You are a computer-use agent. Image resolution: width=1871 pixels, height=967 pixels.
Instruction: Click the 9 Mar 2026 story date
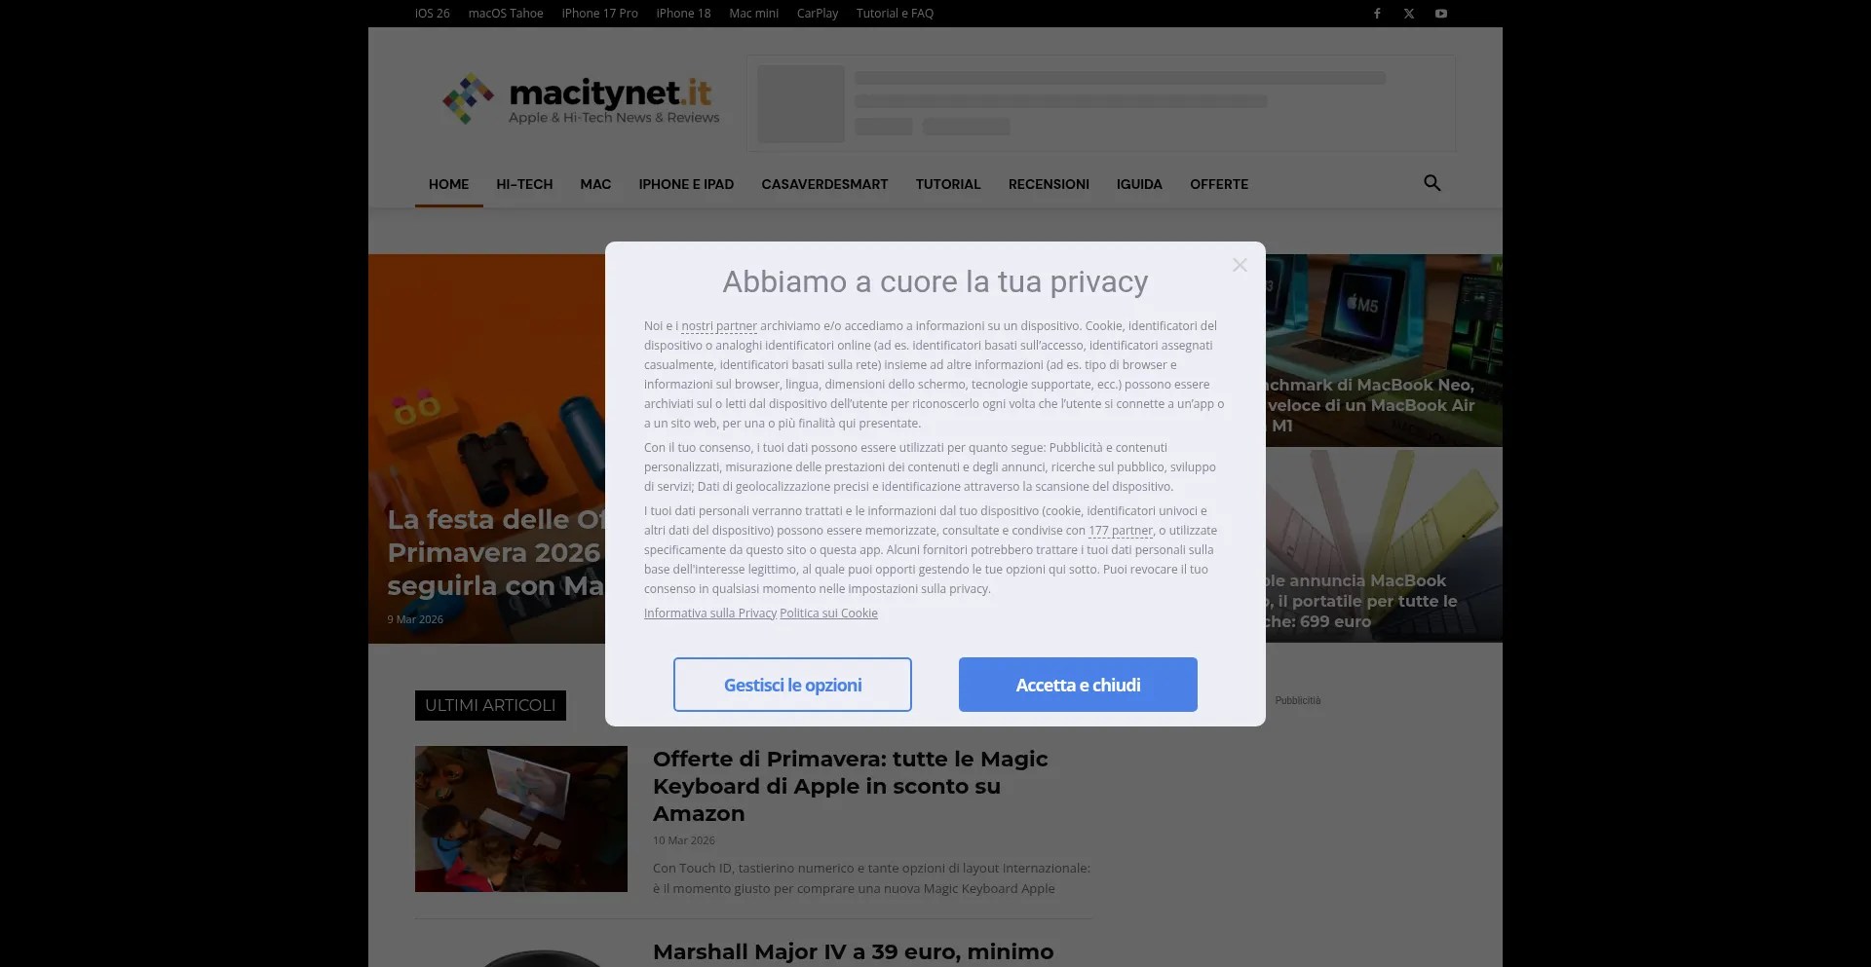click(x=415, y=619)
